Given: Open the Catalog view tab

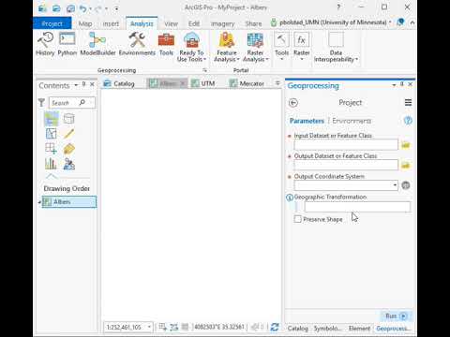Looking at the screenshot, I should (119, 83).
